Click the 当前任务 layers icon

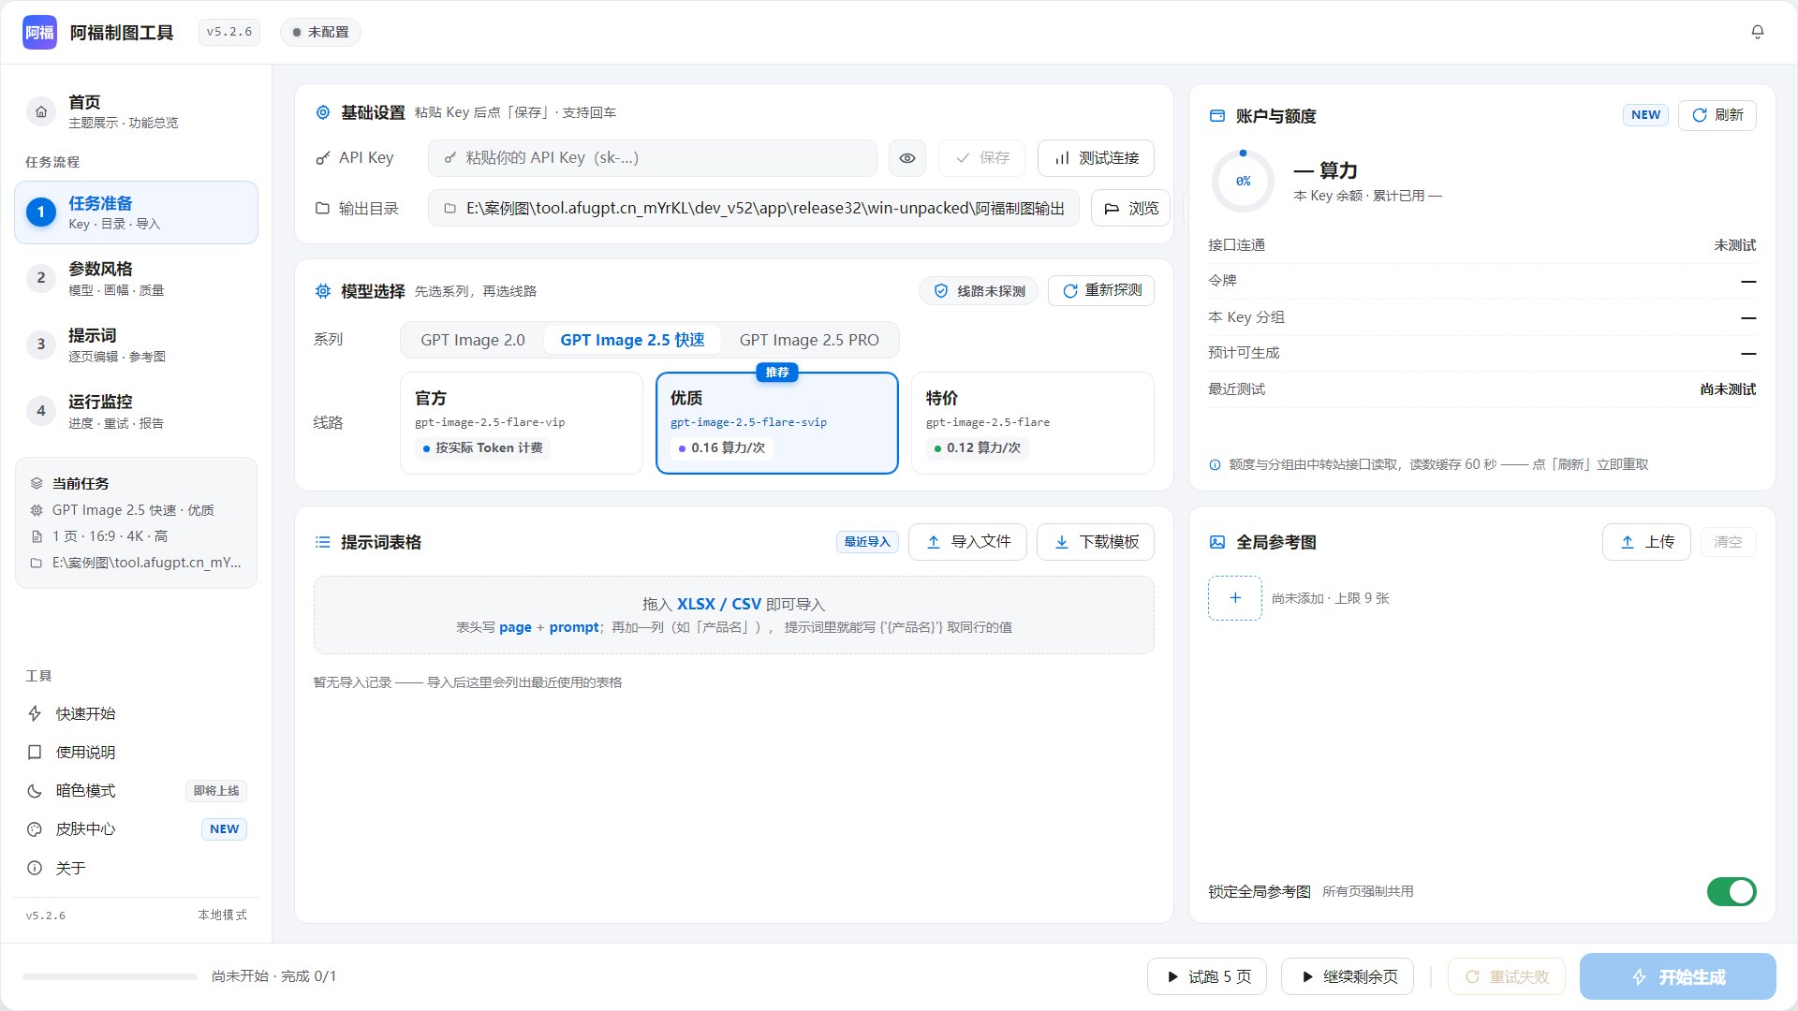37,483
